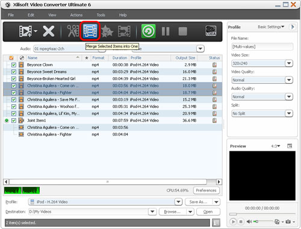
Task: Open the Effects stars tool
Action: pyautogui.click(x=107, y=31)
